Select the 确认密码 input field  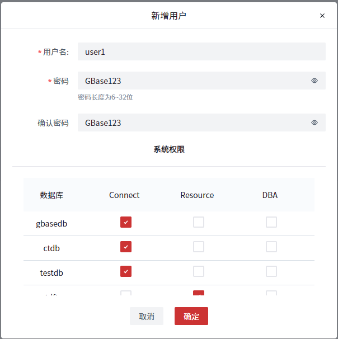(x=190, y=123)
